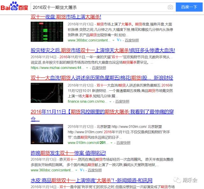
Task: Select snippet text 2016年11月13日 - 期货市场上演了大屠杀
Action: click(x=100, y=24)
